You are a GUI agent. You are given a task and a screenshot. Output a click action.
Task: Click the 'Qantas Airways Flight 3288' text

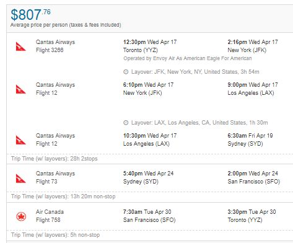(55, 46)
